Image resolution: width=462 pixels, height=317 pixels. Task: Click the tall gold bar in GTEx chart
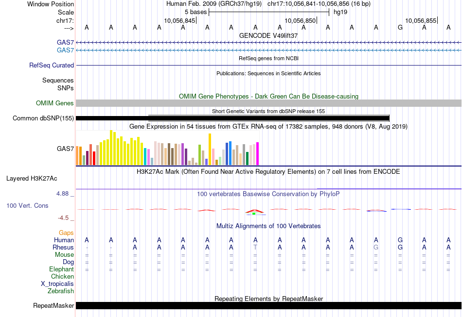pos(210,150)
